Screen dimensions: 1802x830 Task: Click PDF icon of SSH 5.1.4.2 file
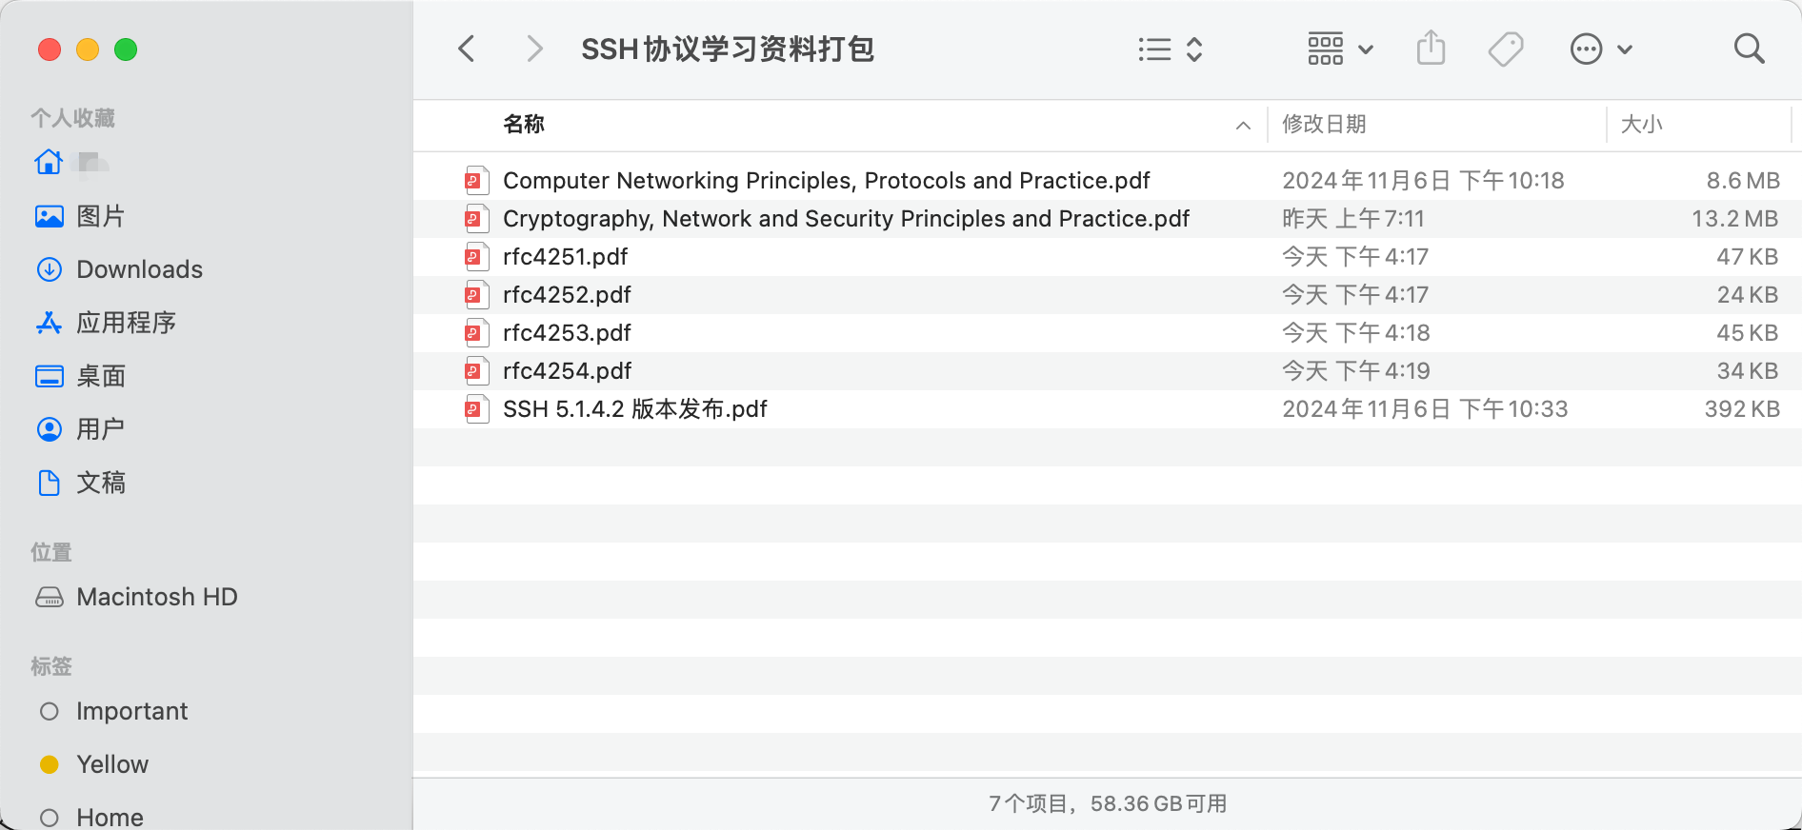coord(476,409)
